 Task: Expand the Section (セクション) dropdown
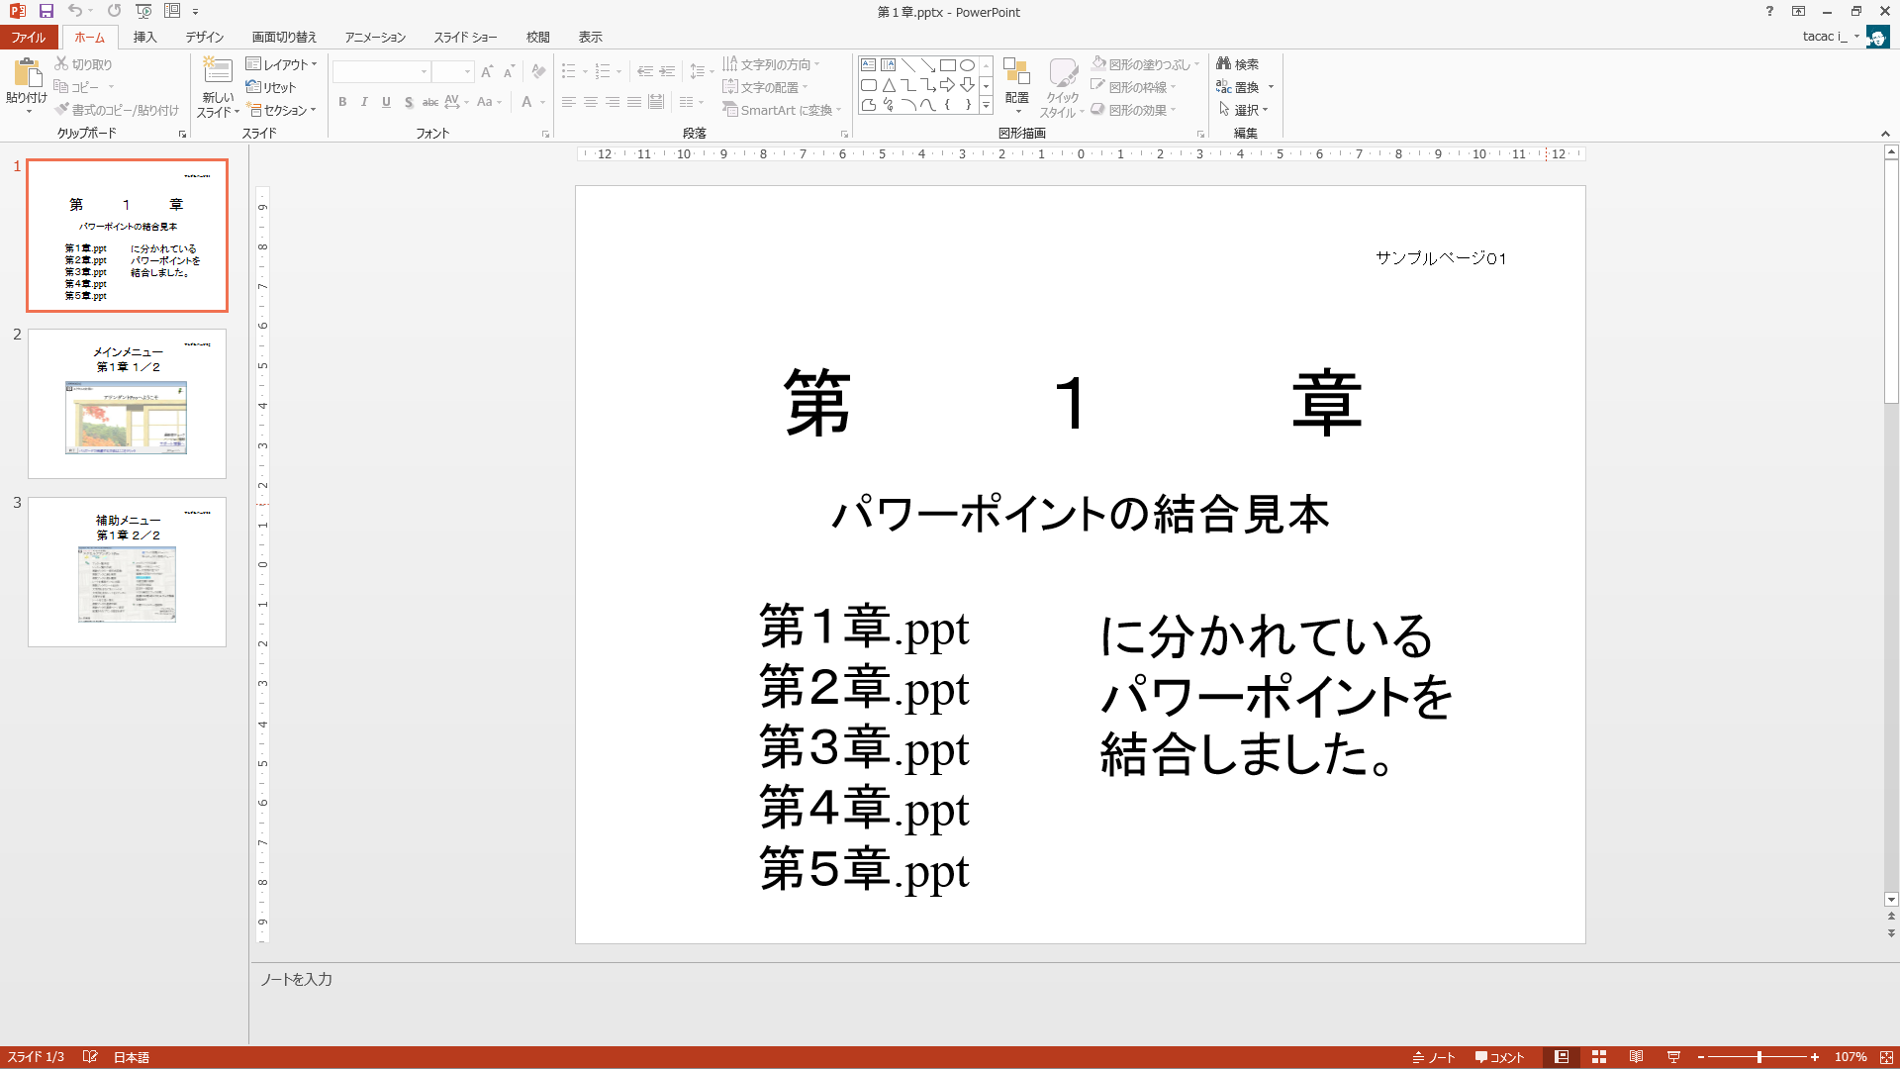click(283, 110)
